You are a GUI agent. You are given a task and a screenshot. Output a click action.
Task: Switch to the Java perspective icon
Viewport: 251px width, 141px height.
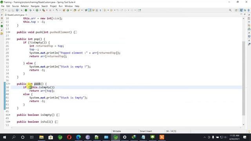tap(242, 10)
